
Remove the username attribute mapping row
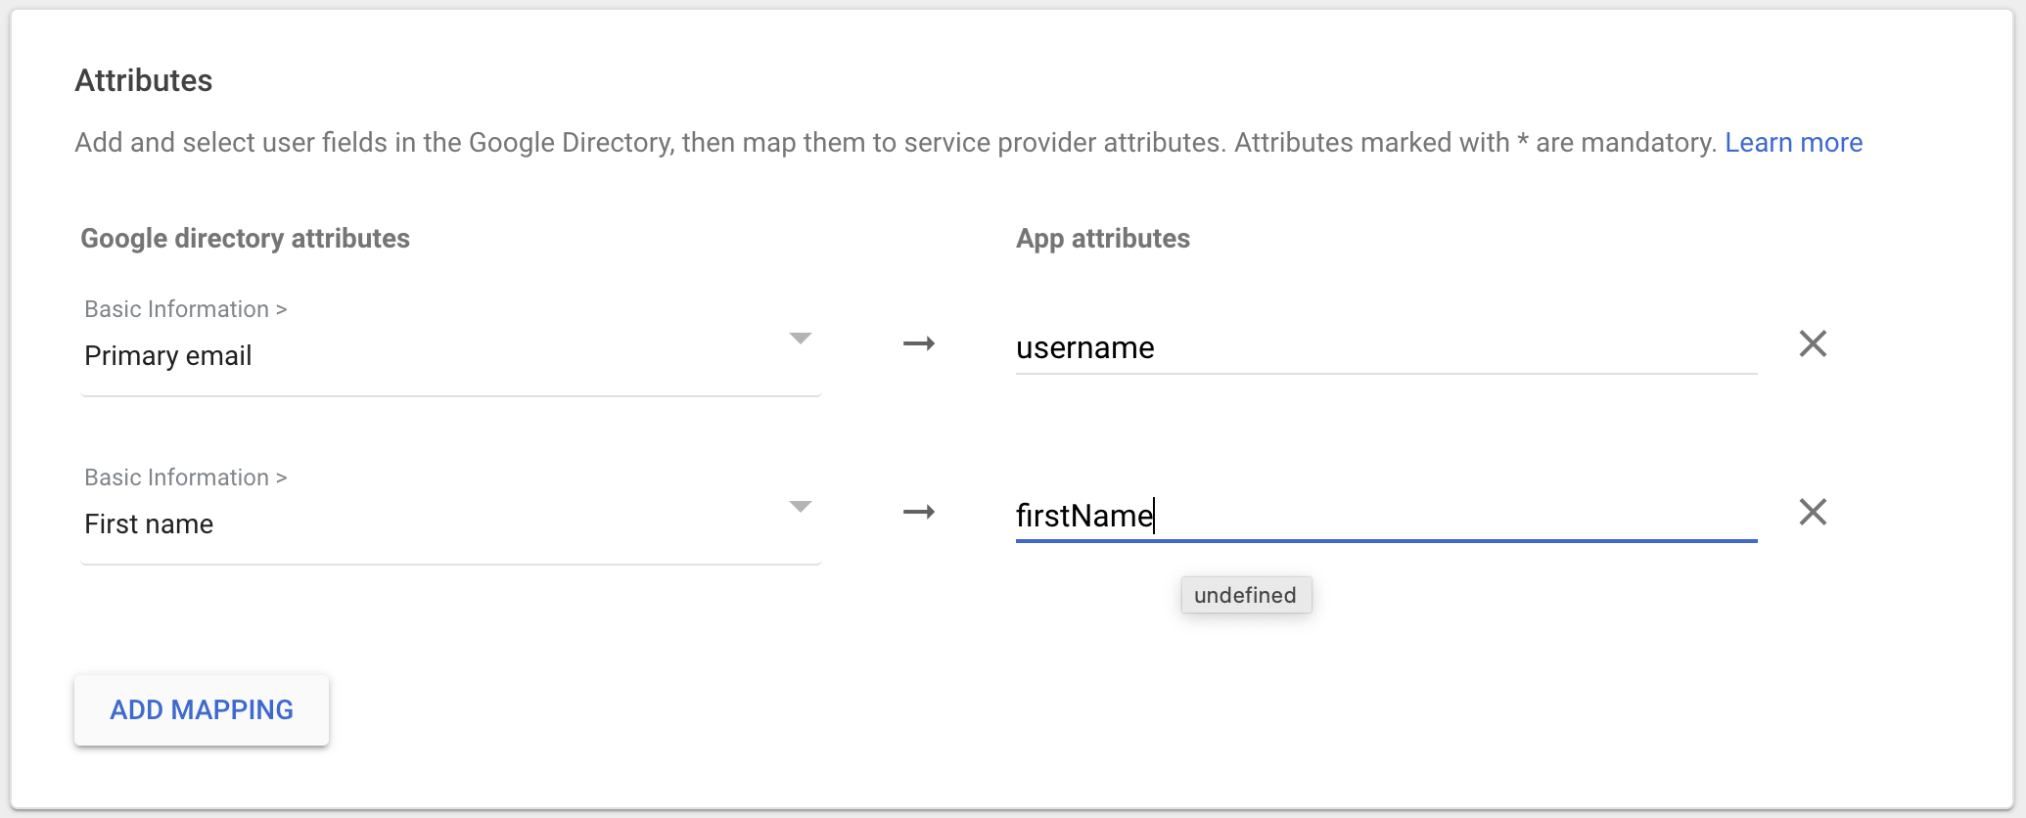click(1813, 343)
